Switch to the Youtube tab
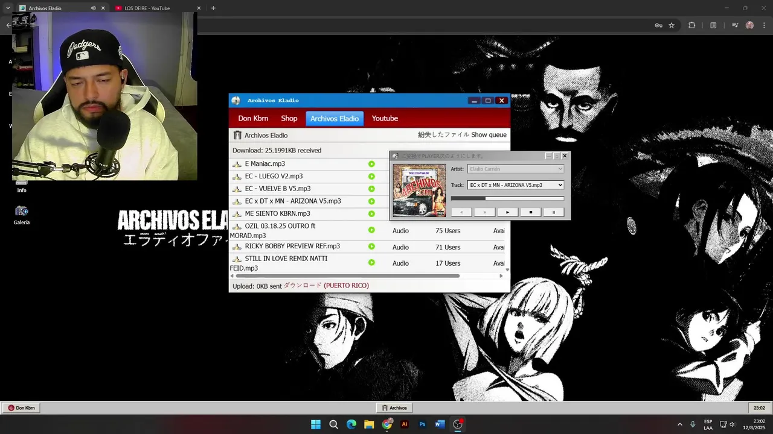This screenshot has width=773, height=434. 385,119
